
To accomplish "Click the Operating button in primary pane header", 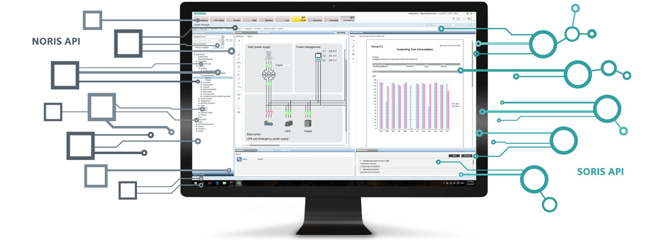I will (340, 32).
